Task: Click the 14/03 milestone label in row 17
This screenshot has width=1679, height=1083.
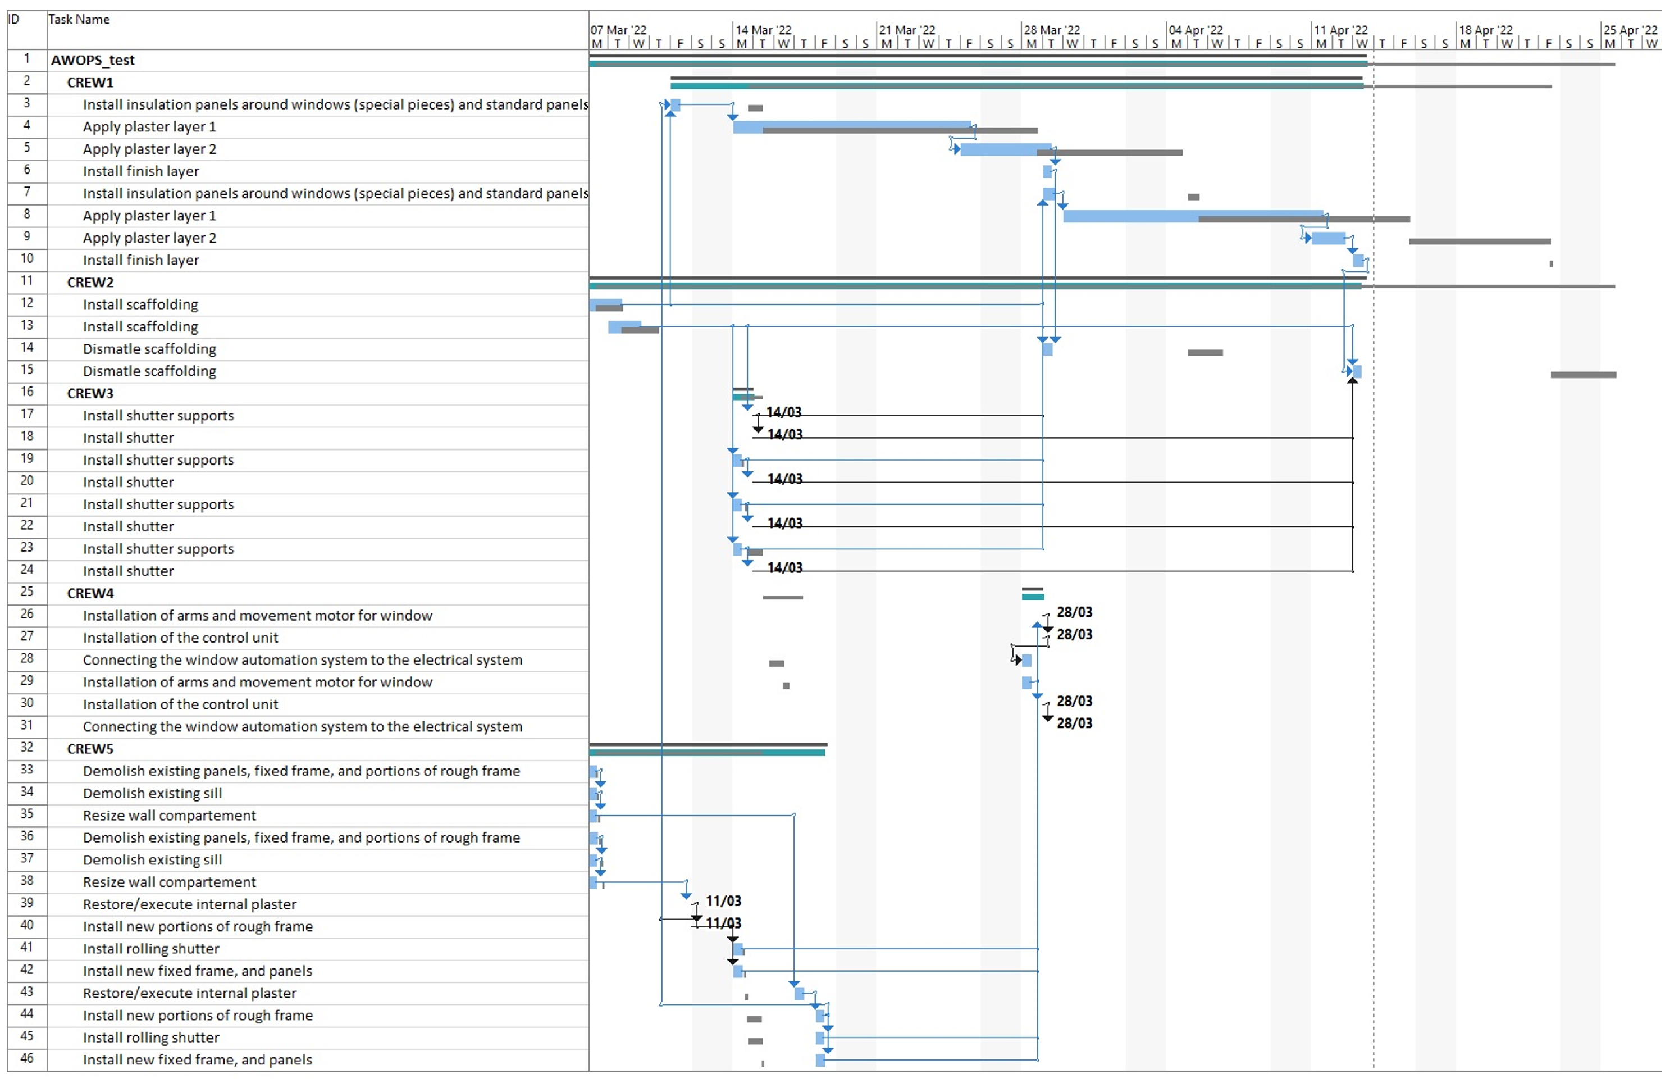Action: (783, 412)
